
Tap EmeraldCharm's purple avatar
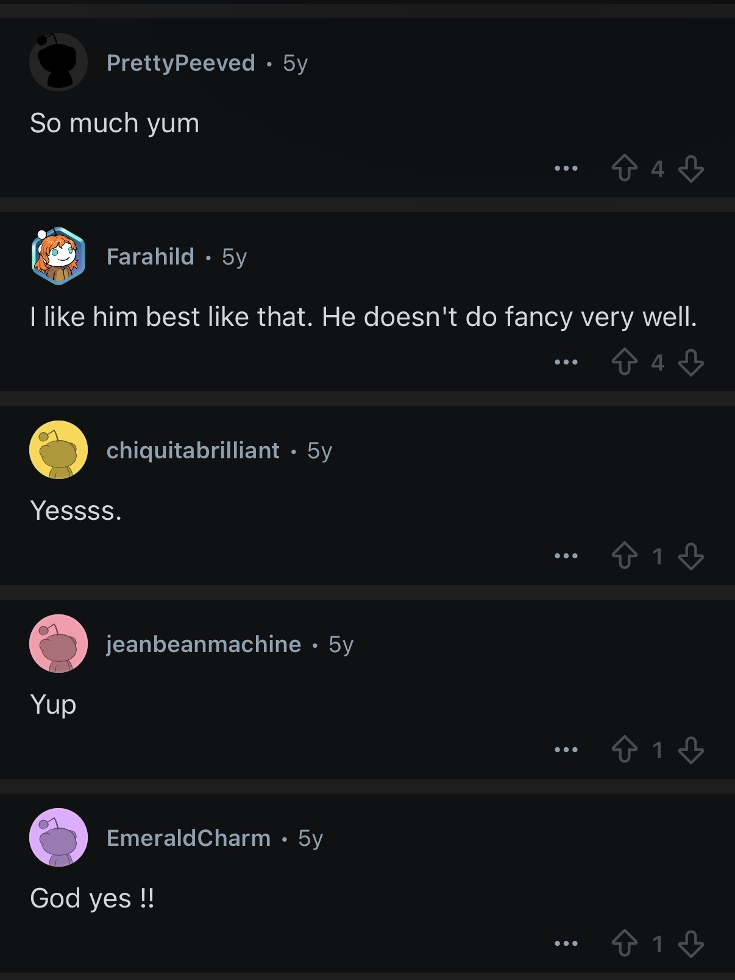59,837
